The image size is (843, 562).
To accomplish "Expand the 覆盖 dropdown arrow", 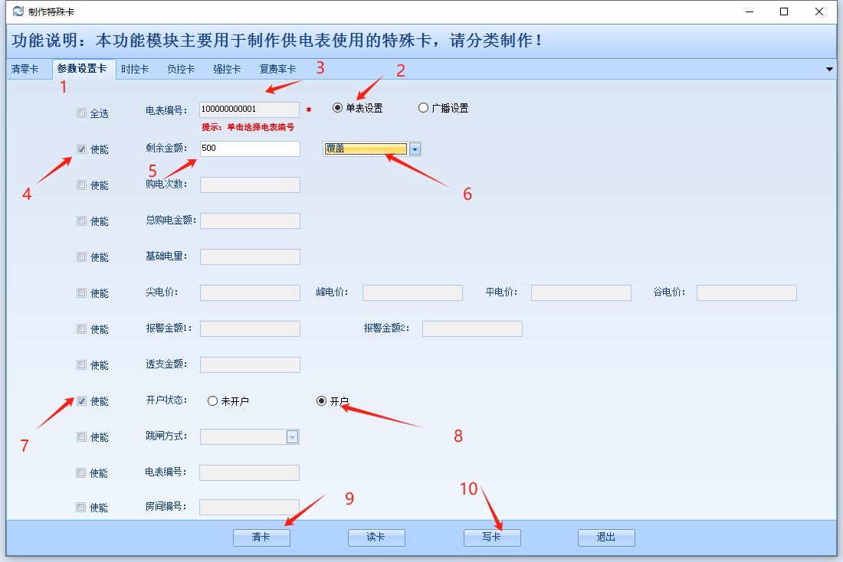I will click(415, 149).
